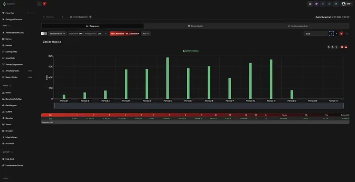Click the eco2mqtt icon

click(x=4, y=143)
